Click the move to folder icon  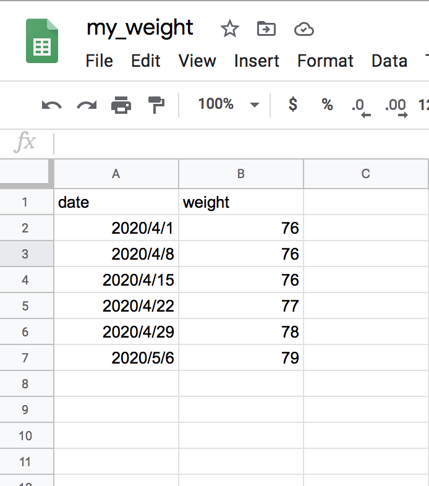[266, 28]
